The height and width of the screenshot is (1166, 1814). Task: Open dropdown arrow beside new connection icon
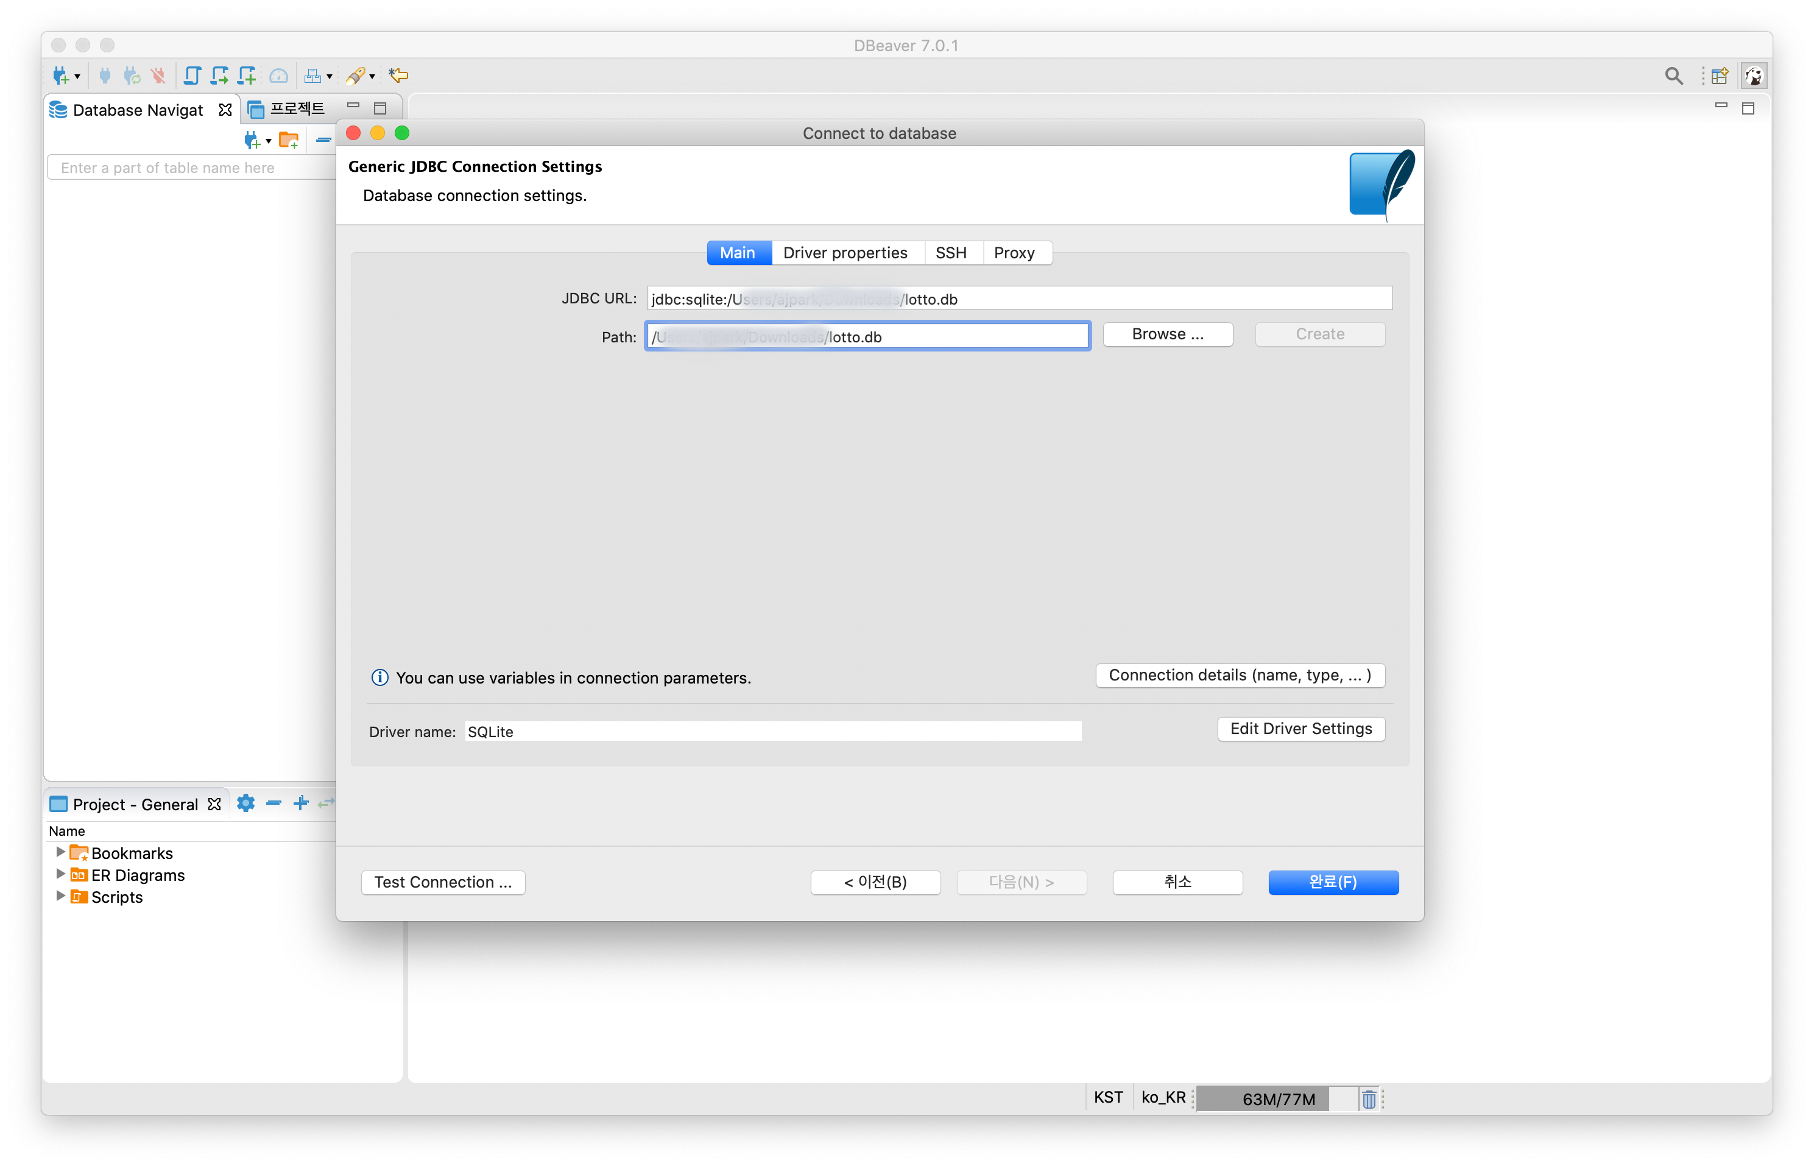click(x=77, y=77)
